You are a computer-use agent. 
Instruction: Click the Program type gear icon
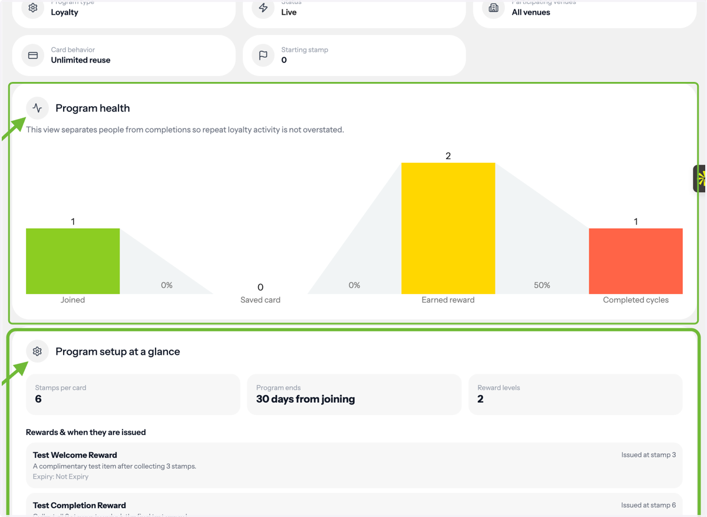pyautogui.click(x=33, y=8)
